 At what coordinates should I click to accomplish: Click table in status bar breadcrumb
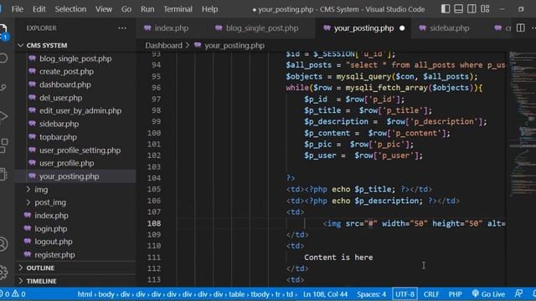coord(236,293)
